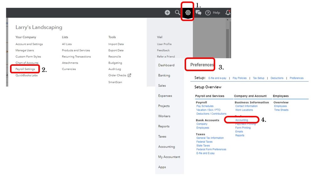
Task: Go to Banking in left navigation
Action: [x=164, y=75]
